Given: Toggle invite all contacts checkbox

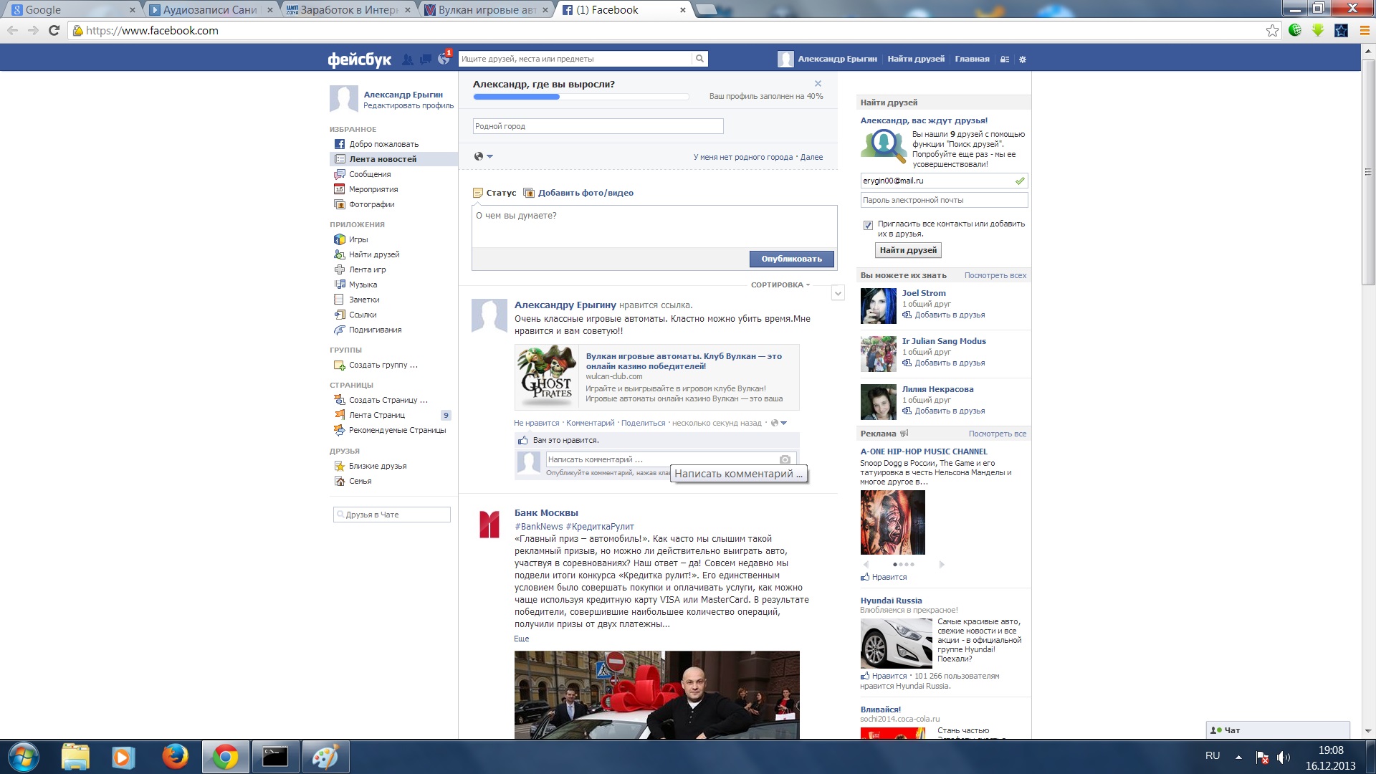Looking at the screenshot, I should point(868,225).
